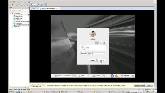
Task: Click the Unity mode toolbar icon
Action: (42, 5)
